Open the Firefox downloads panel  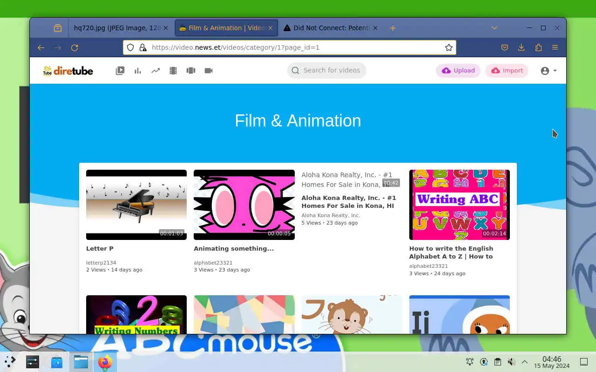click(x=521, y=47)
